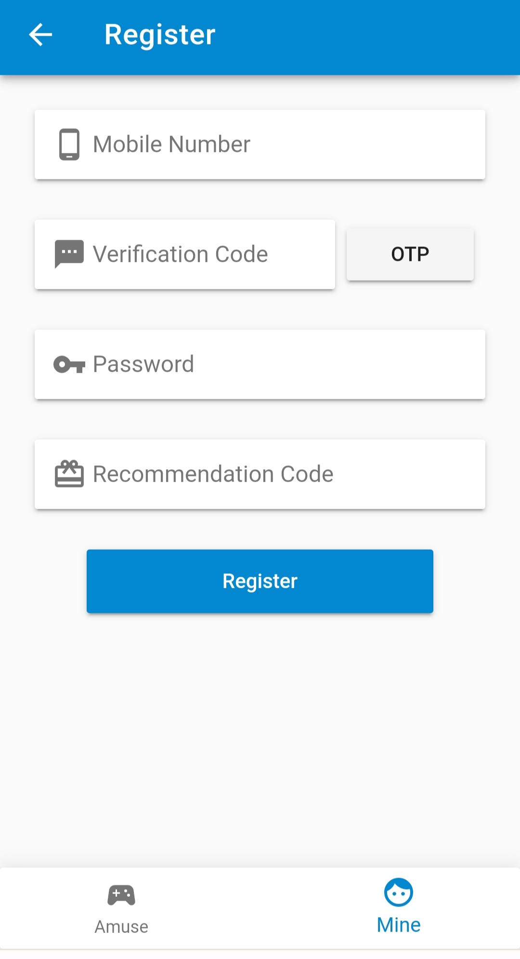Viewport: 520px width, 959px height.
Task: Focus the Verification Code input field
Action: click(202, 255)
